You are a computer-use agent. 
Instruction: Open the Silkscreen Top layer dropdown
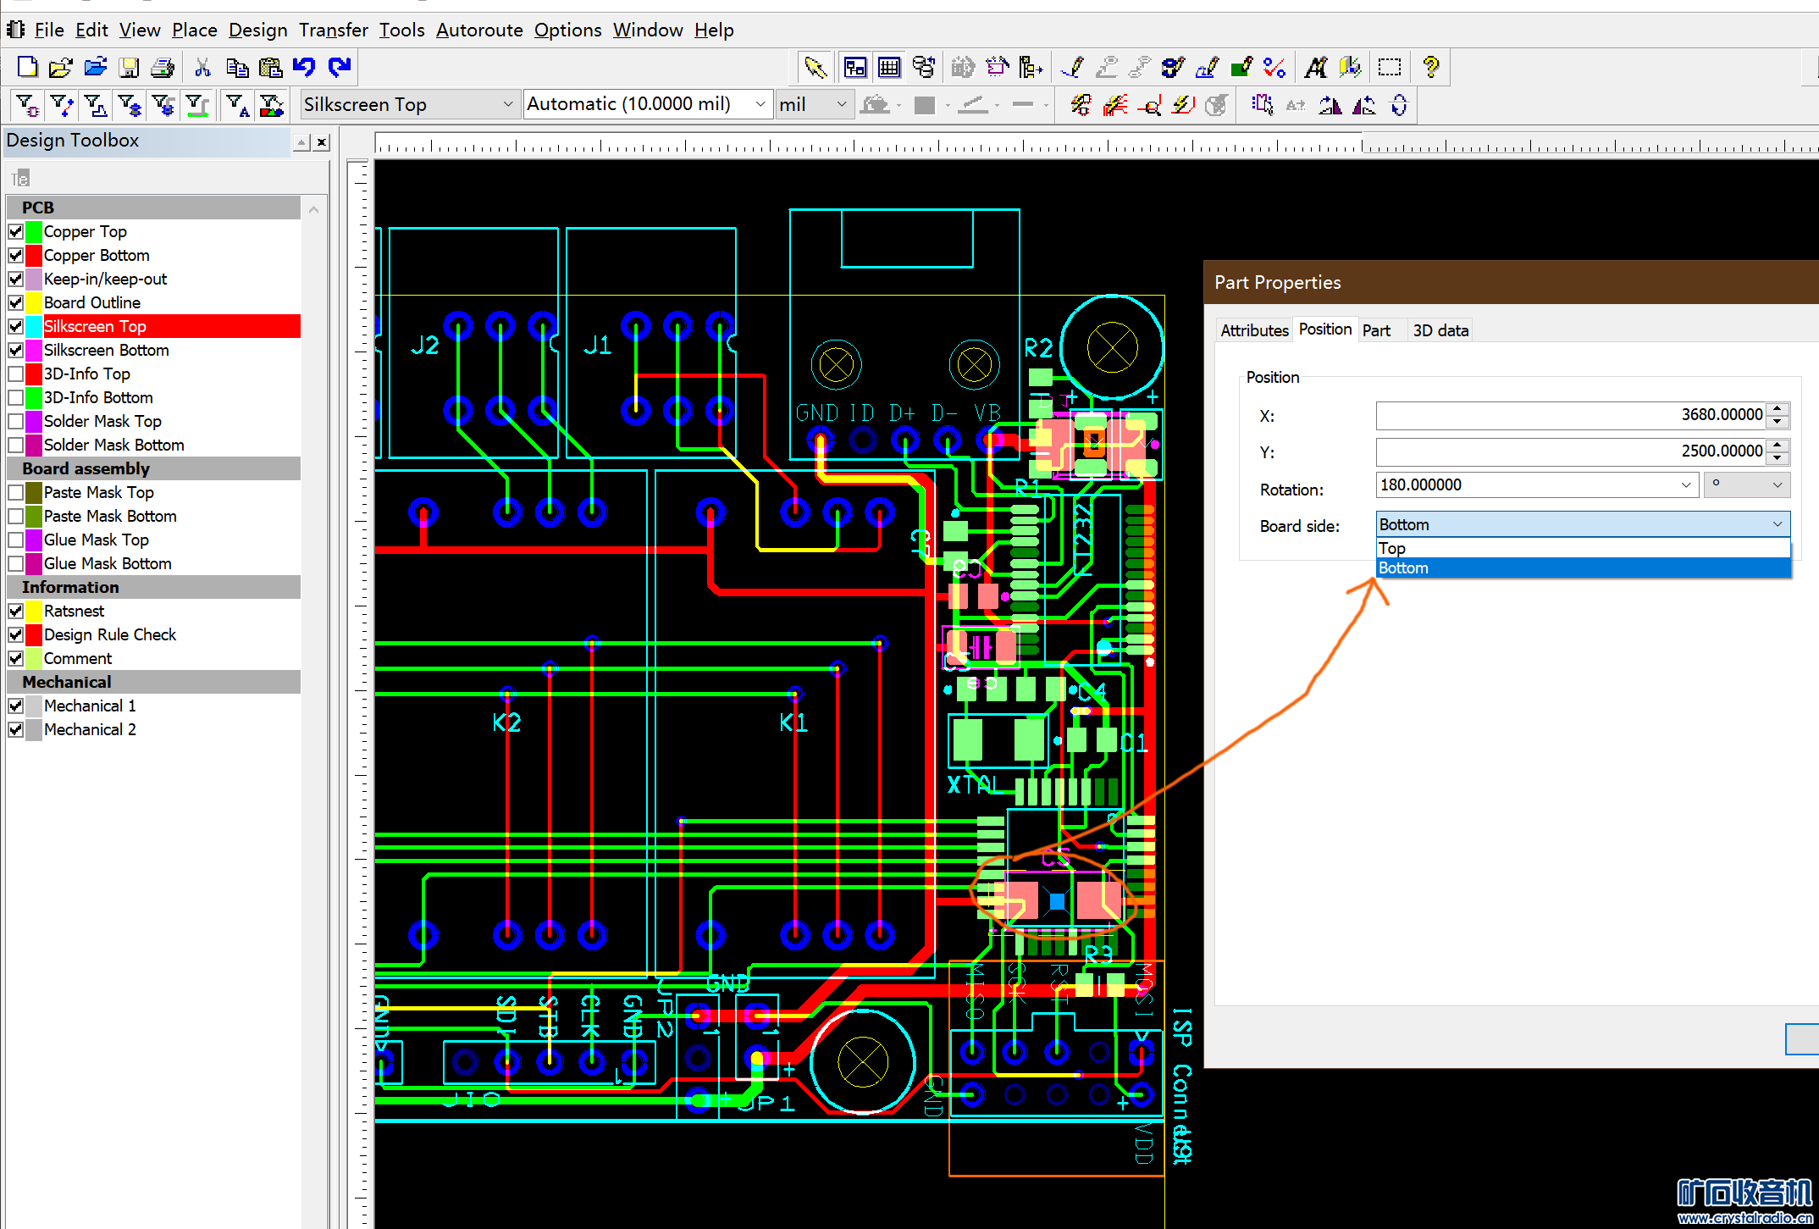coord(507,104)
